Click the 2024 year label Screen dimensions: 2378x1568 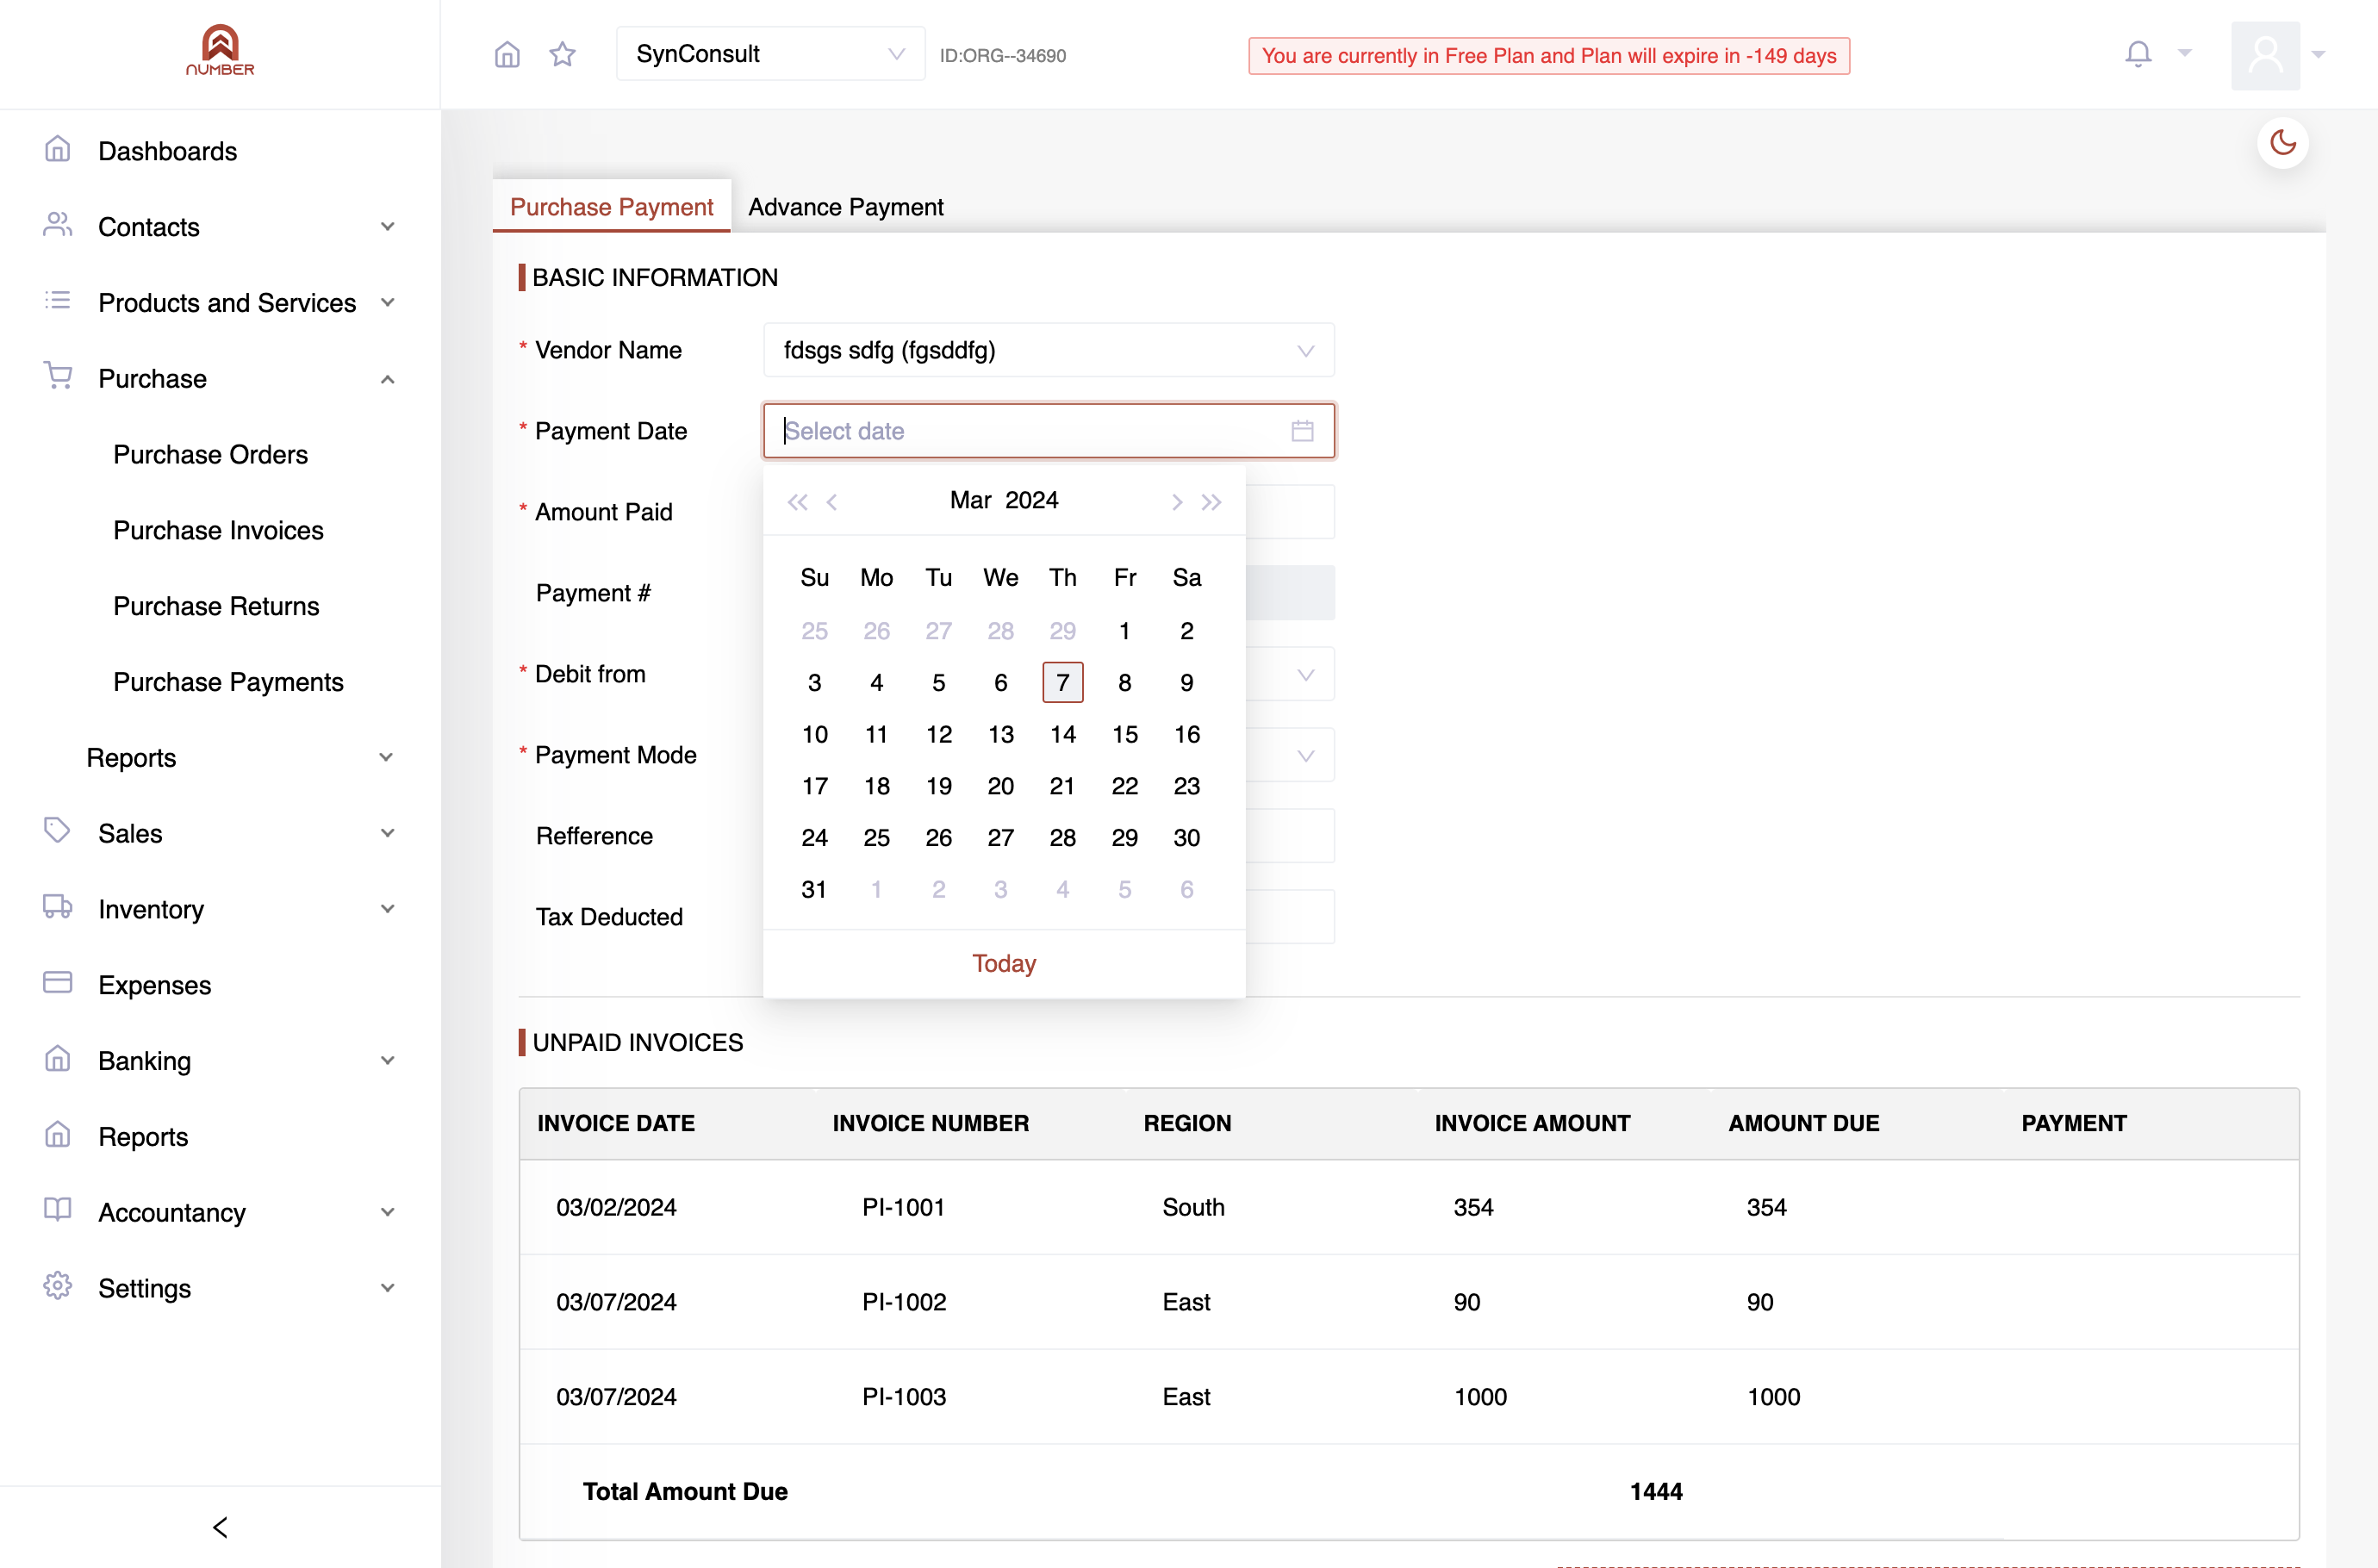(1032, 500)
